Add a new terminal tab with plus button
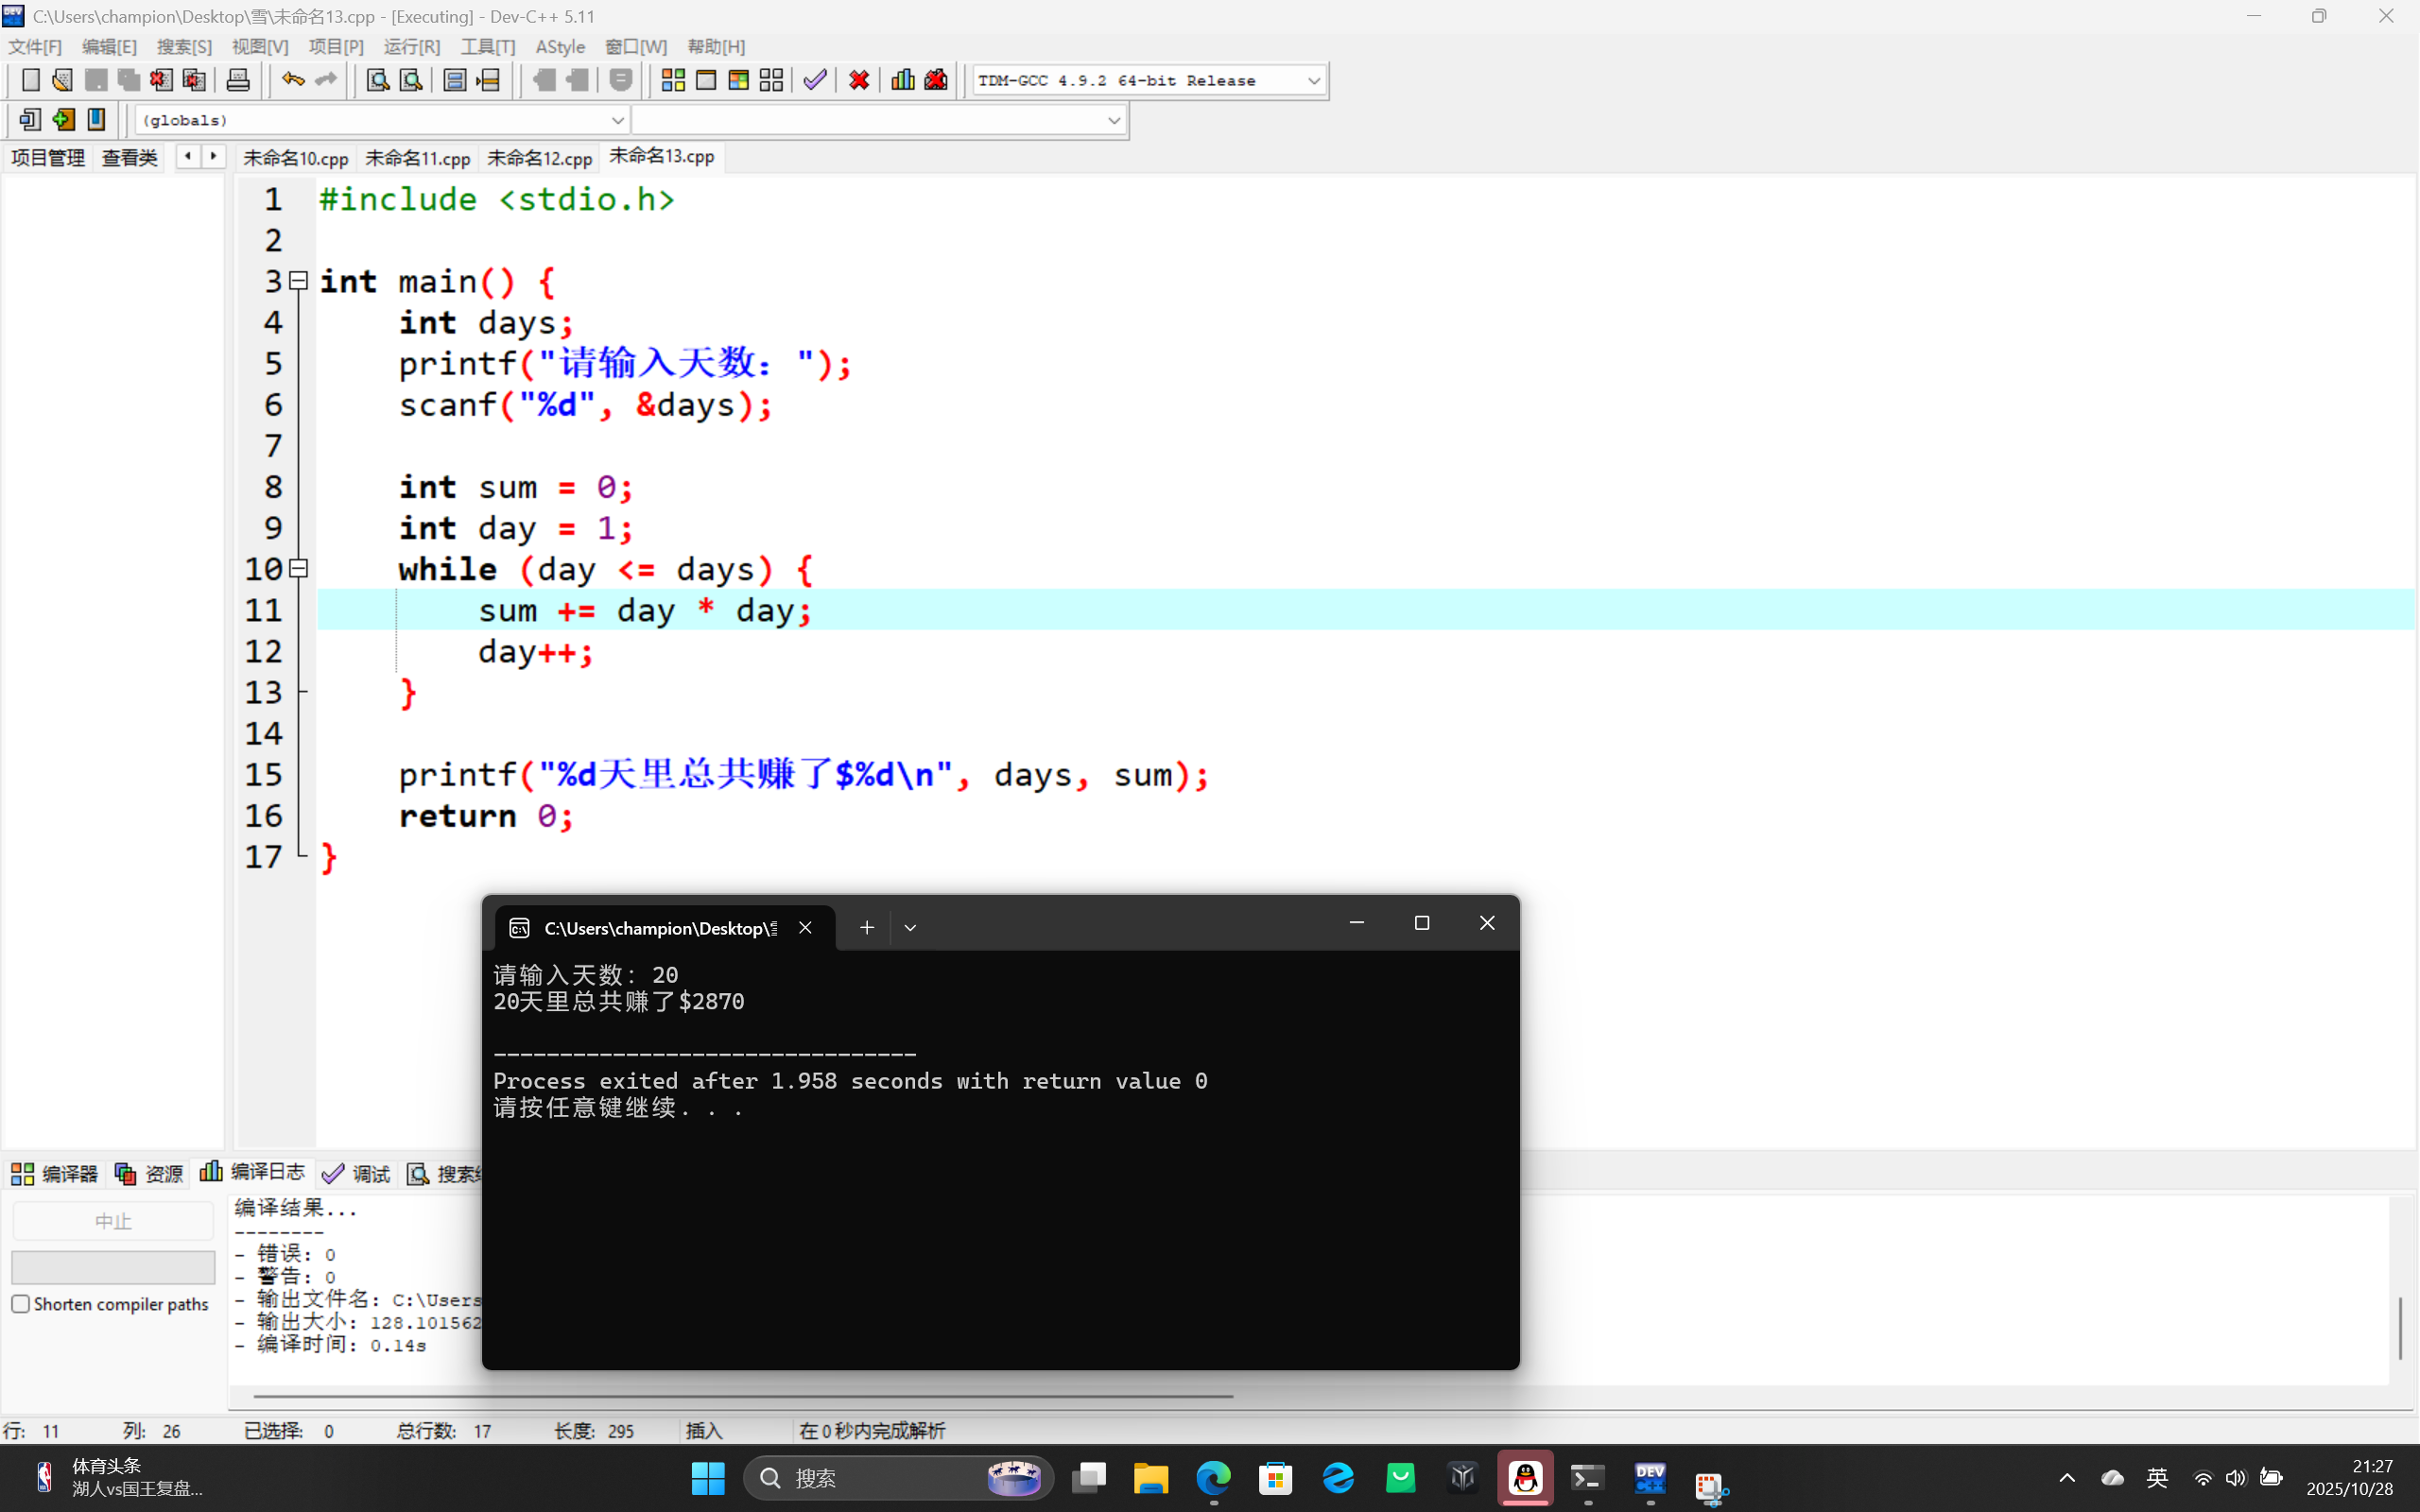The height and width of the screenshot is (1512, 2420). [866, 928]
